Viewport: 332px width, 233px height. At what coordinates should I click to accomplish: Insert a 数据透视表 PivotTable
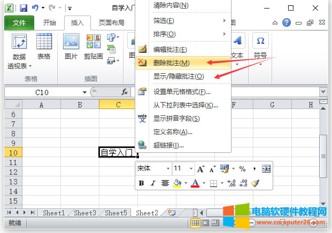[19, 51]
